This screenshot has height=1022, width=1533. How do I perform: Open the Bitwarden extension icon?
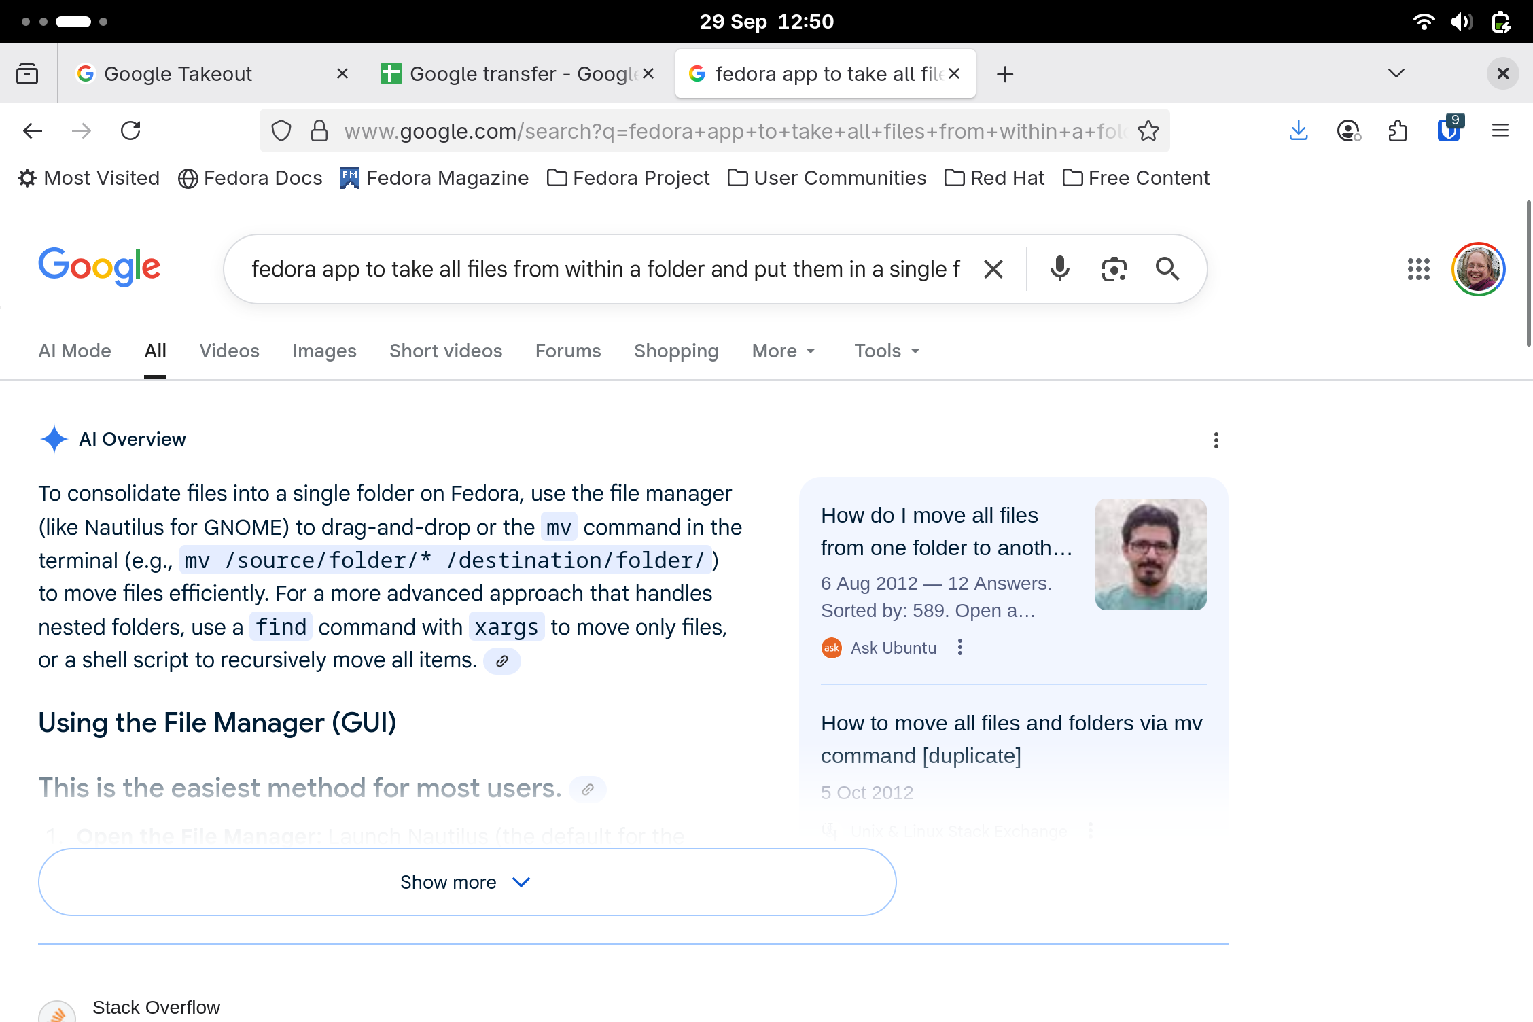[x=1448, y=129]
